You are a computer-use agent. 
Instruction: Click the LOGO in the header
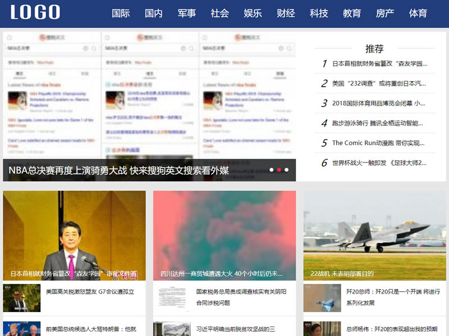coord(35,12)
